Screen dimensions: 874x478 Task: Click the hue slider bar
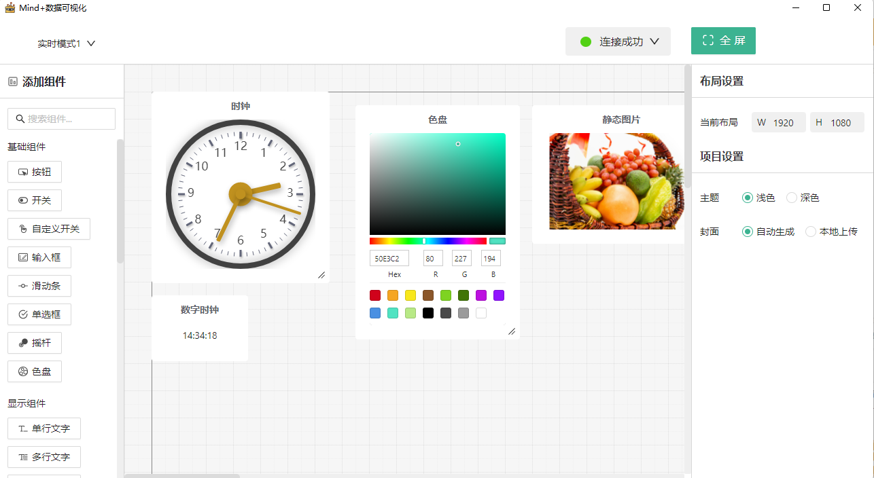428,241
